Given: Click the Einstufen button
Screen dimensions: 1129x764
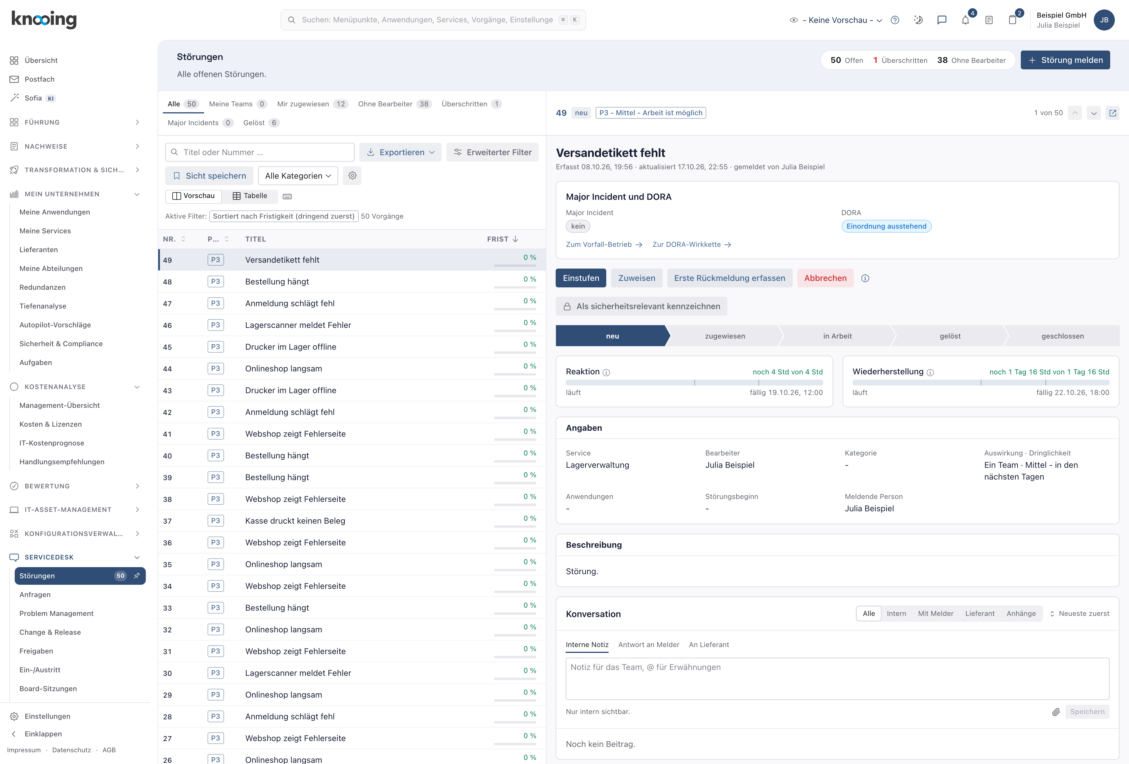Looking at the screenshot, I should click(581, 278).
